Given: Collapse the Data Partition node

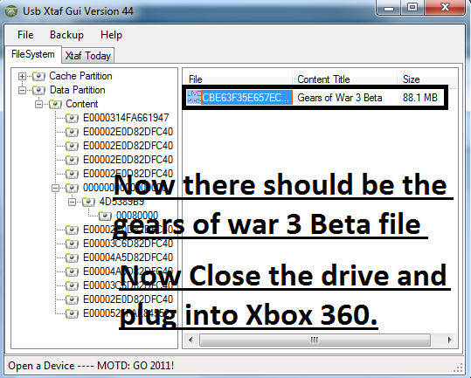Looking at the screenshot, I should pos(22,90).
